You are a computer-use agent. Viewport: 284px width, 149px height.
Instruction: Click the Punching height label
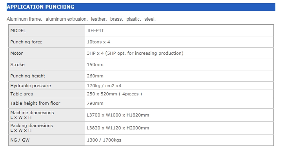pyautogui.click(x=28, y=76)
